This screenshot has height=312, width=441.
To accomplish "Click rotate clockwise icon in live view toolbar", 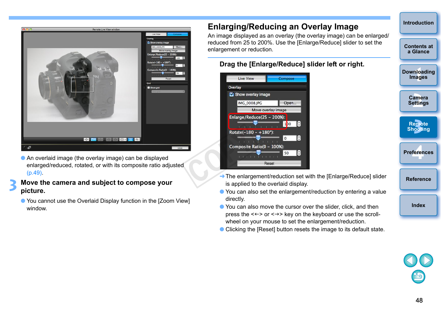I will pyautogui.click(x=115, y=139).
